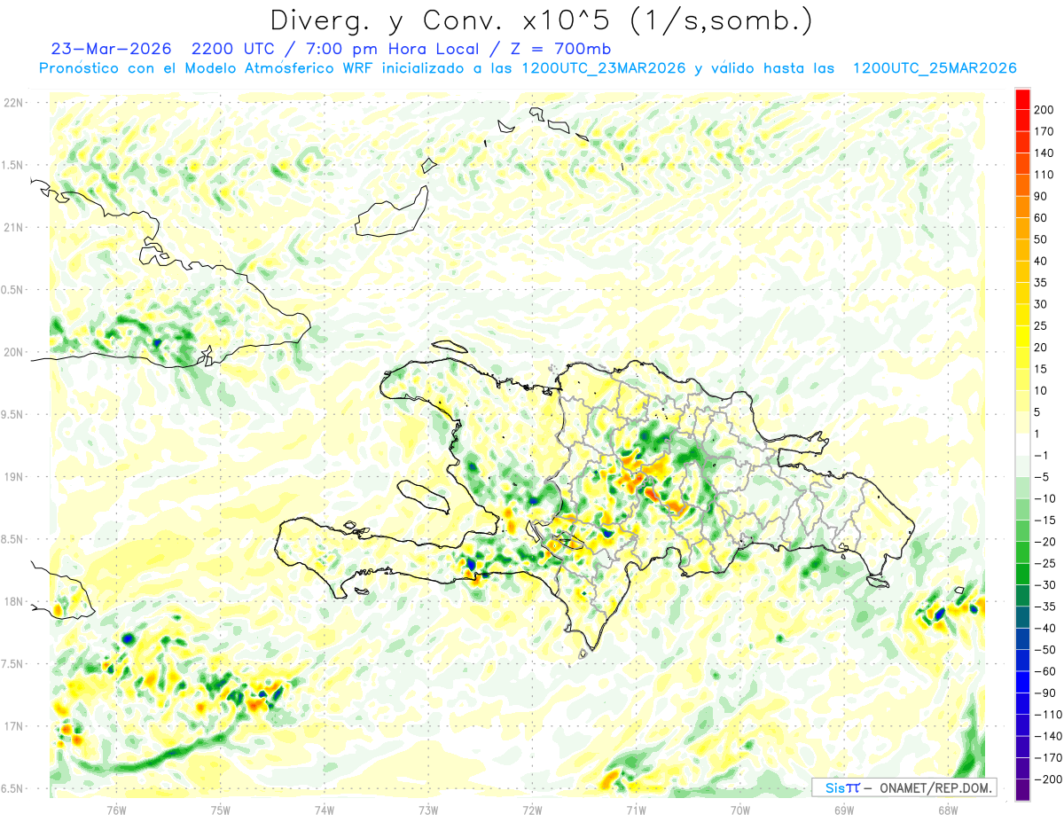Viewport: 1064px width, 822px height.
Task: Click the 18N latitude axis label
Action: (x=12, y=601)
